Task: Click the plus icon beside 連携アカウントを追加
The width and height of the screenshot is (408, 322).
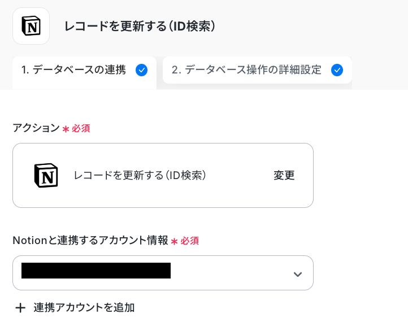Action: click(20, 308)
